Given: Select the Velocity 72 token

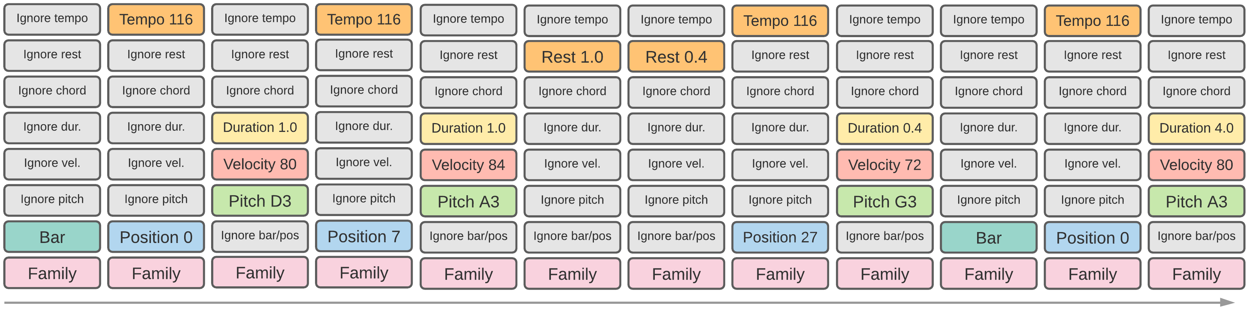Looking at the screenshot, I should pyautogui.click(x=884, y=165).
